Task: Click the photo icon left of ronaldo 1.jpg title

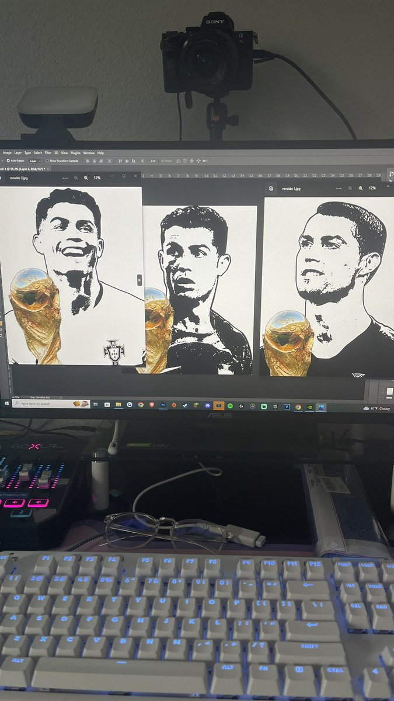Action: pyautogui.click(x=271, y=189)
